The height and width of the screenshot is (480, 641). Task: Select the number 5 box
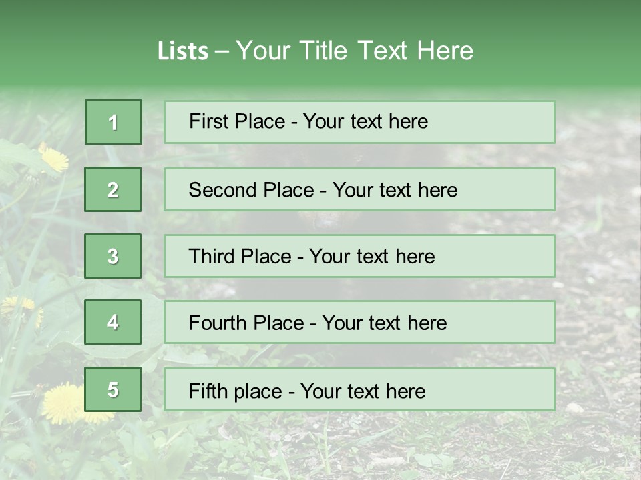pos(113,389)
